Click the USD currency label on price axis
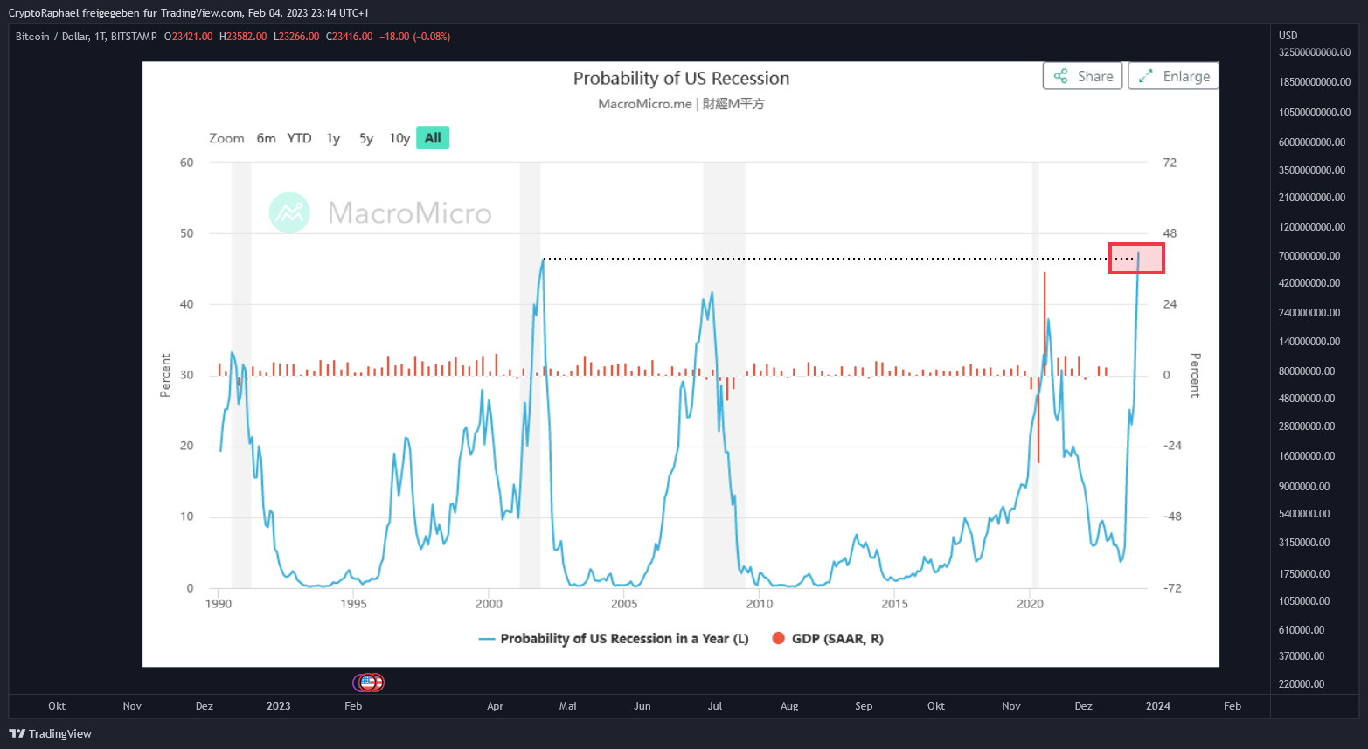Screen dimensions: 1368x749 tap(1288, 36)
